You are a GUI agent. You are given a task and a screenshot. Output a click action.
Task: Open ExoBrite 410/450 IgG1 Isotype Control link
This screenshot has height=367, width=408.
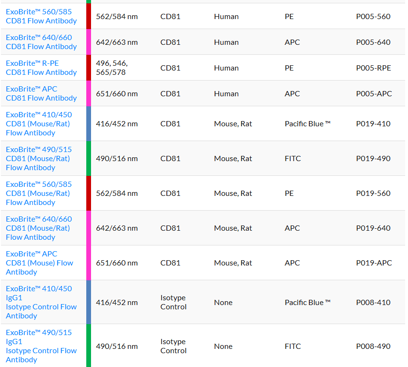[41, 302]
